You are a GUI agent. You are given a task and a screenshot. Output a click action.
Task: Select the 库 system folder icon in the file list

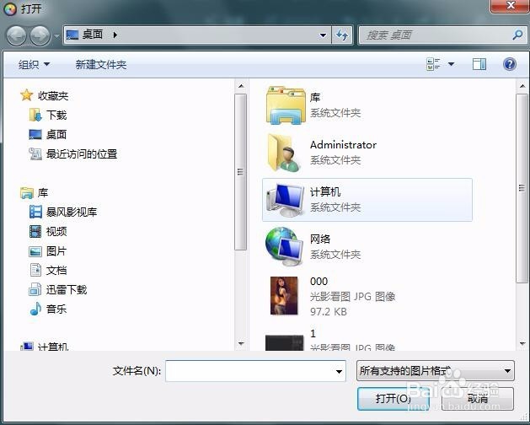(x=286, y=105)
